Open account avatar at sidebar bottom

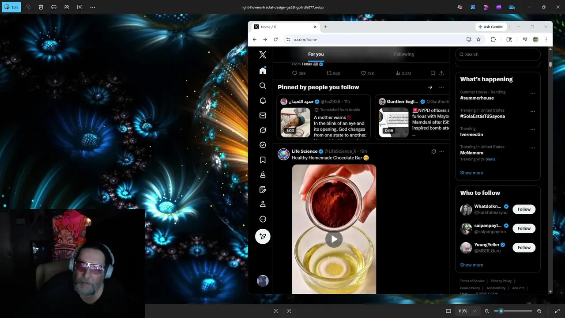[263, 281]
